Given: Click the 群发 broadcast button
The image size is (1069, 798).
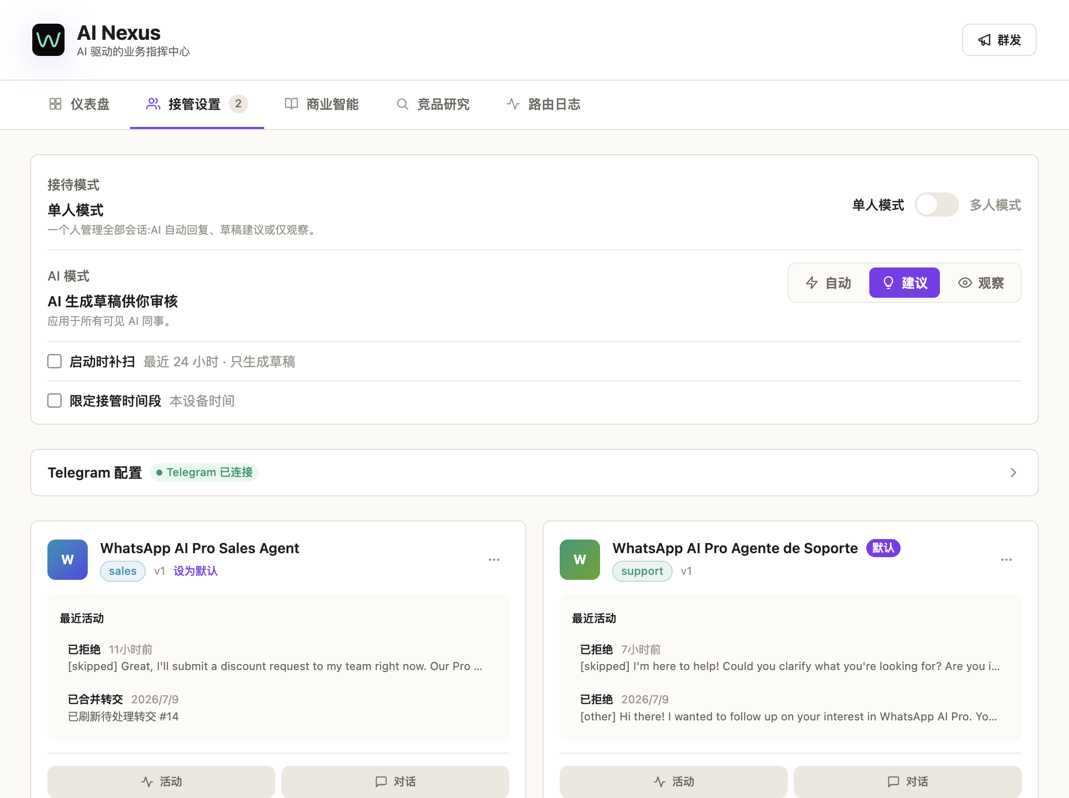Looking at the screenshot, I should coord(999,40).
